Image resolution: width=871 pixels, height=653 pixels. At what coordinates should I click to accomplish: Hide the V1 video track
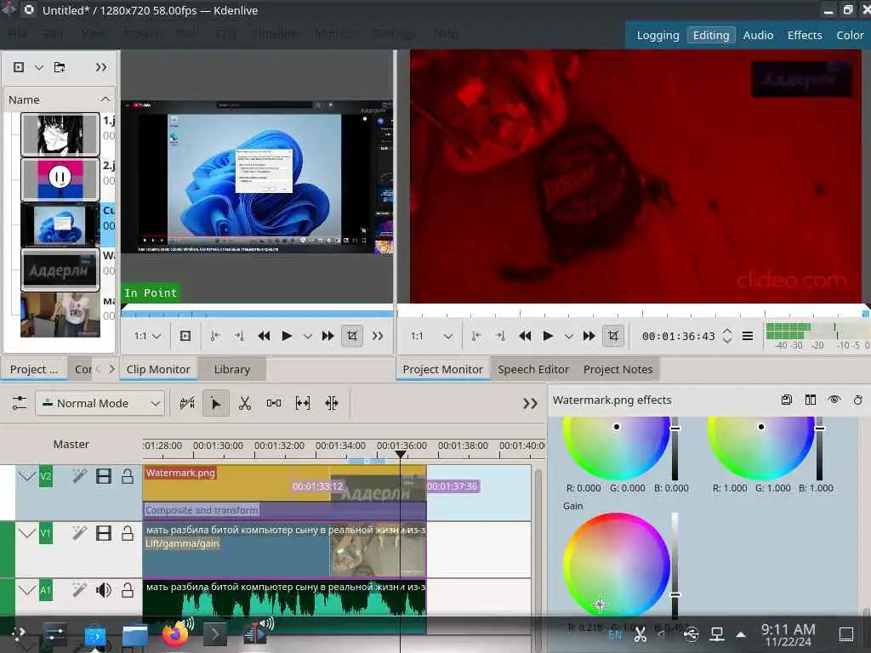[x=103, y=534]
